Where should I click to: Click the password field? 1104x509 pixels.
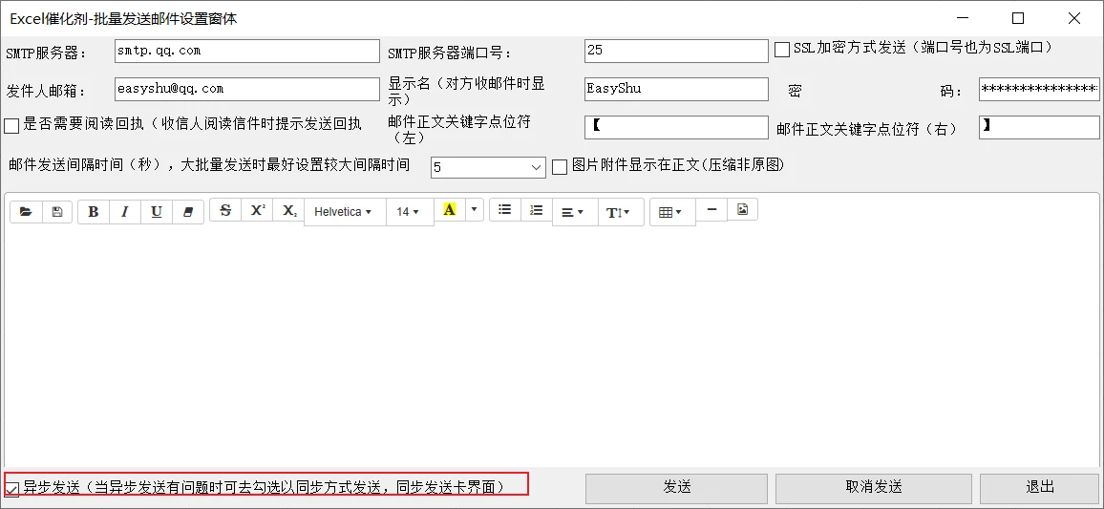coord(1039,90)
